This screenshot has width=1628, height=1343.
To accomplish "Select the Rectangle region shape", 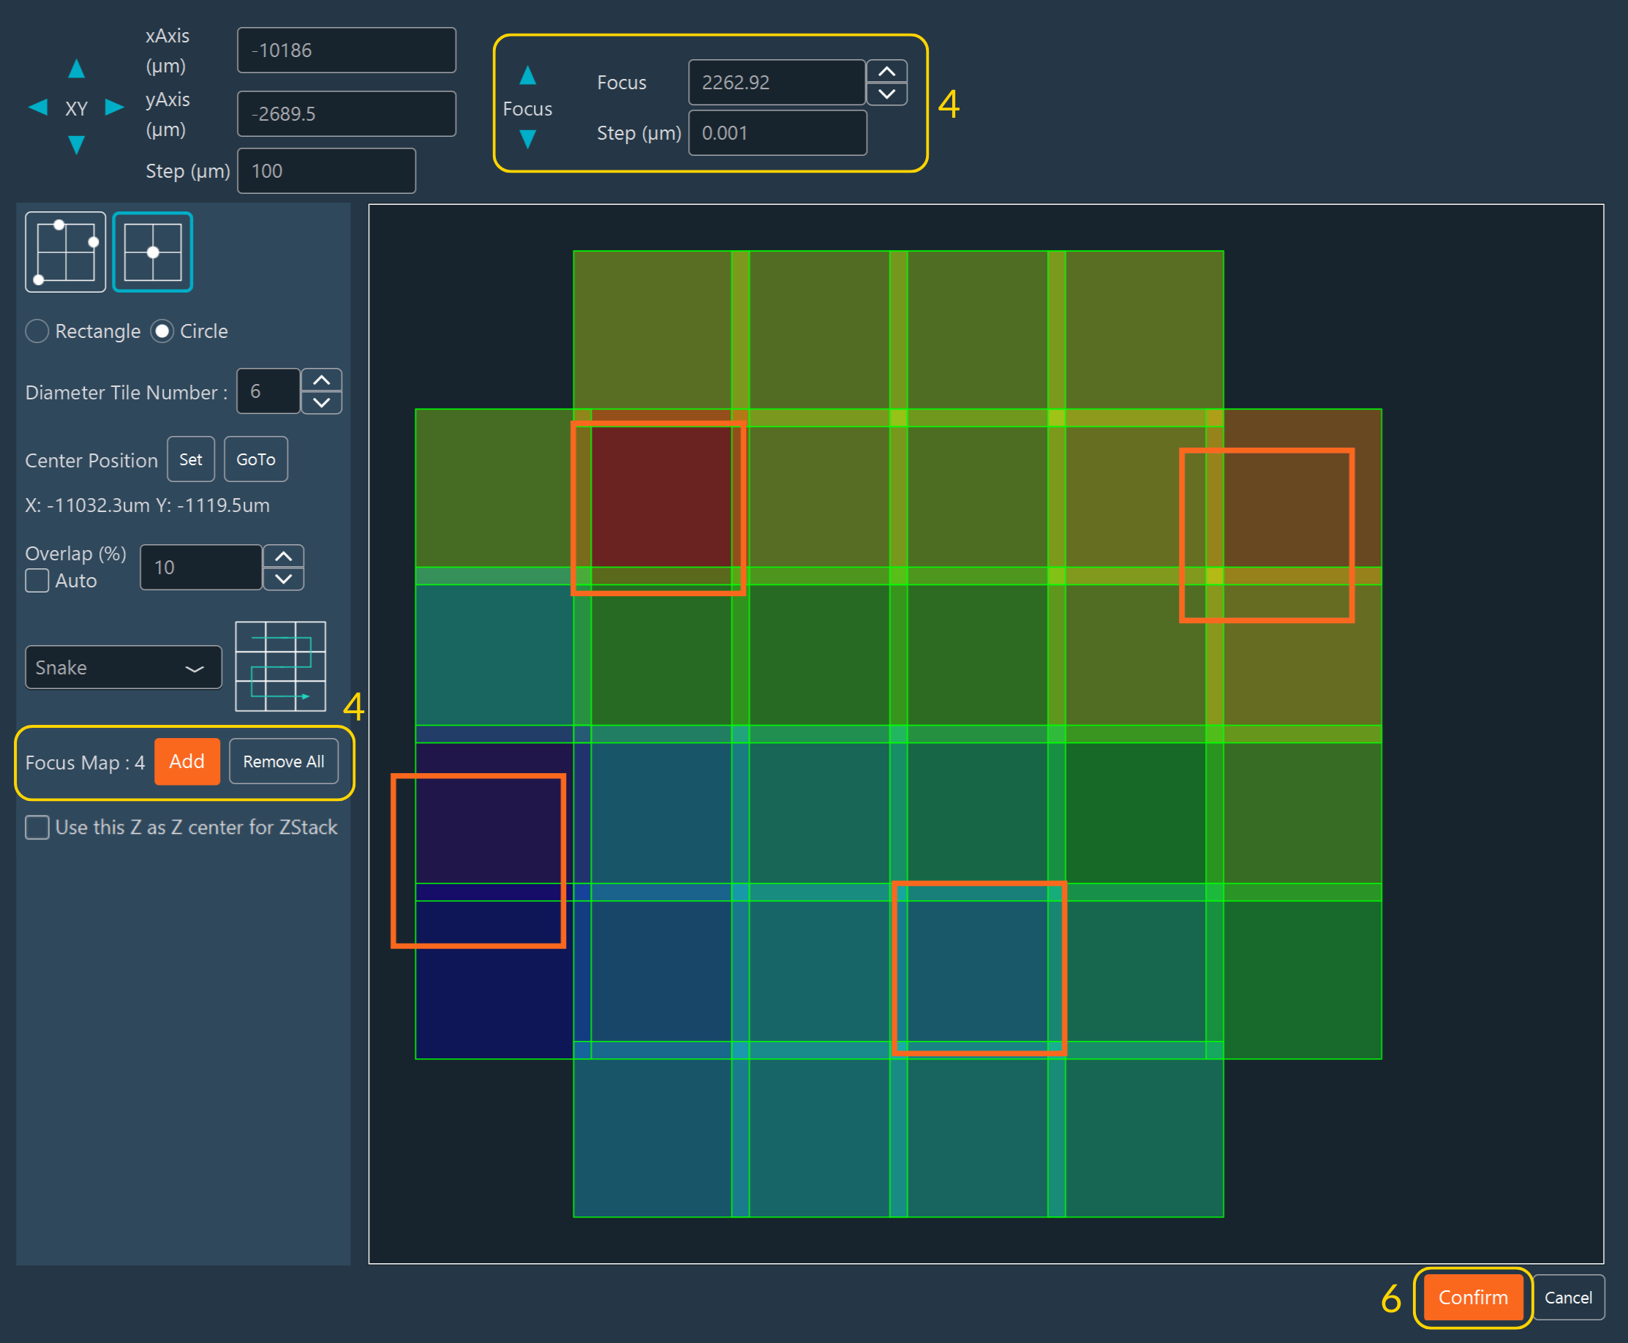I will (37, 331).
